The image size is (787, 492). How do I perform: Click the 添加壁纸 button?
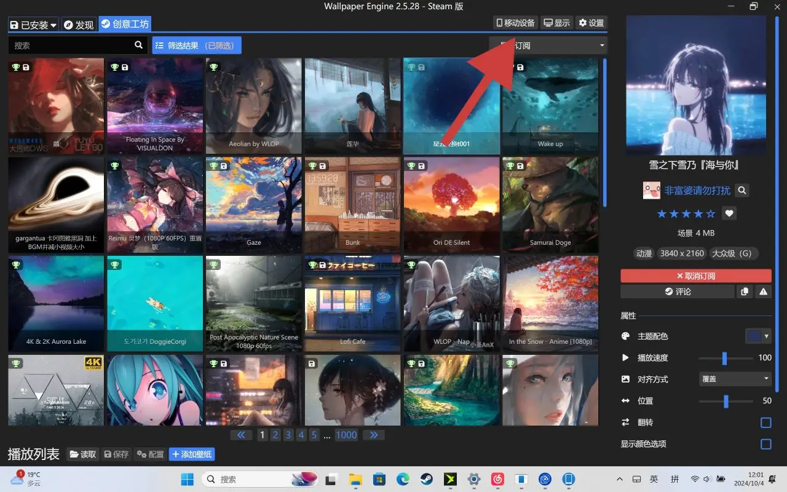(x=192, y=454)
